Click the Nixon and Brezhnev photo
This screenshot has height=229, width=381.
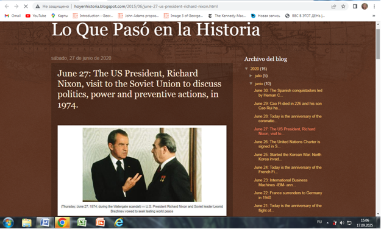pyautogui.click(x=142, y=164)
